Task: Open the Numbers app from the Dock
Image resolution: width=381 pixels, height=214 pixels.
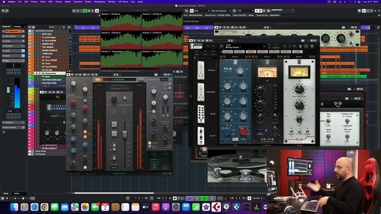Action: [x=196, y=207]
